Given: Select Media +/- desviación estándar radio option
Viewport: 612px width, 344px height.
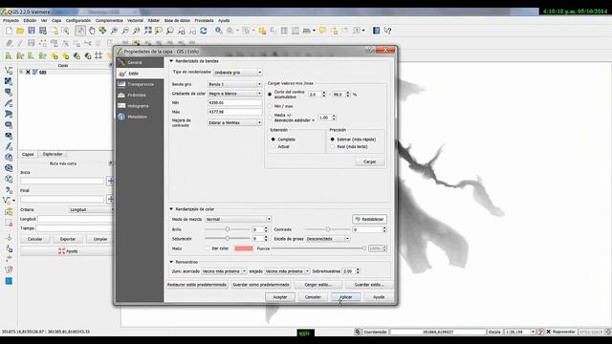Looking at the screenshot, I should pyautogui.click(x=270, y=118).
